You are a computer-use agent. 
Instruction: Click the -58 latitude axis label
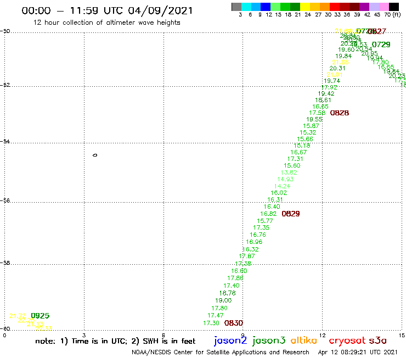[5, 263]
